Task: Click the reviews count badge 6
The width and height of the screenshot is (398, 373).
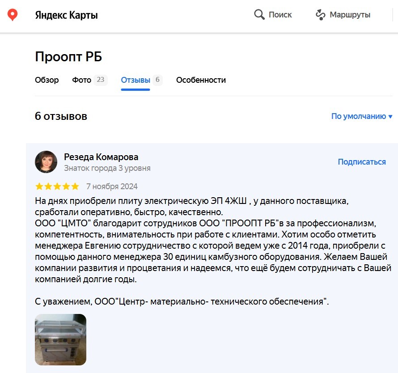Action: [x=157, y=80]
